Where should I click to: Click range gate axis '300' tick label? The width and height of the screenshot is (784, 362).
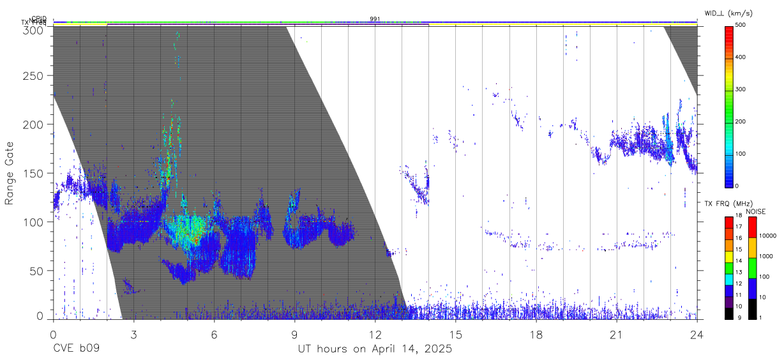34,30
